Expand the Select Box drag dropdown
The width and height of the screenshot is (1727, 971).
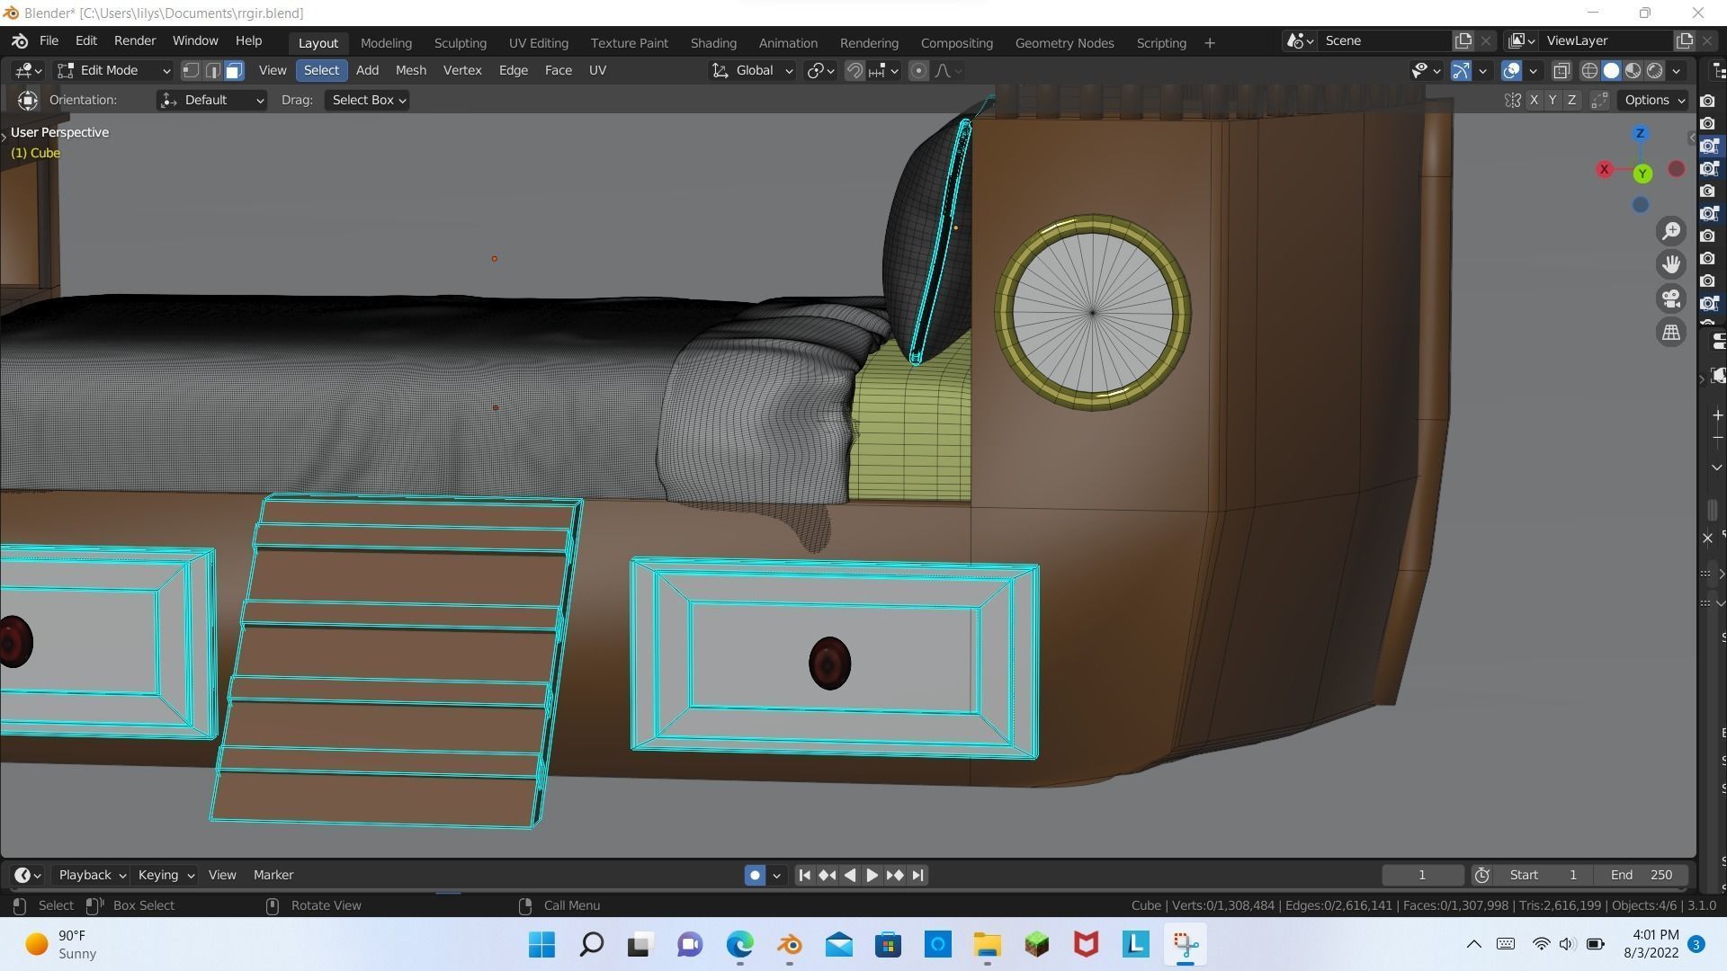[369, 100]
